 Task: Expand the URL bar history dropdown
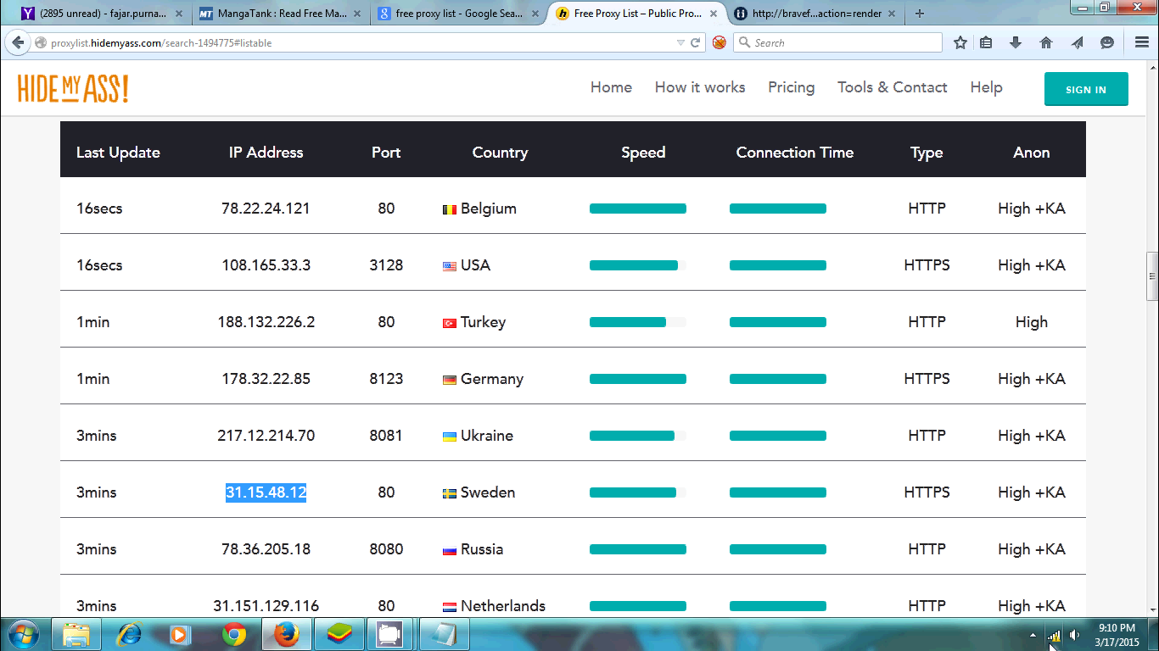(680, 42)
